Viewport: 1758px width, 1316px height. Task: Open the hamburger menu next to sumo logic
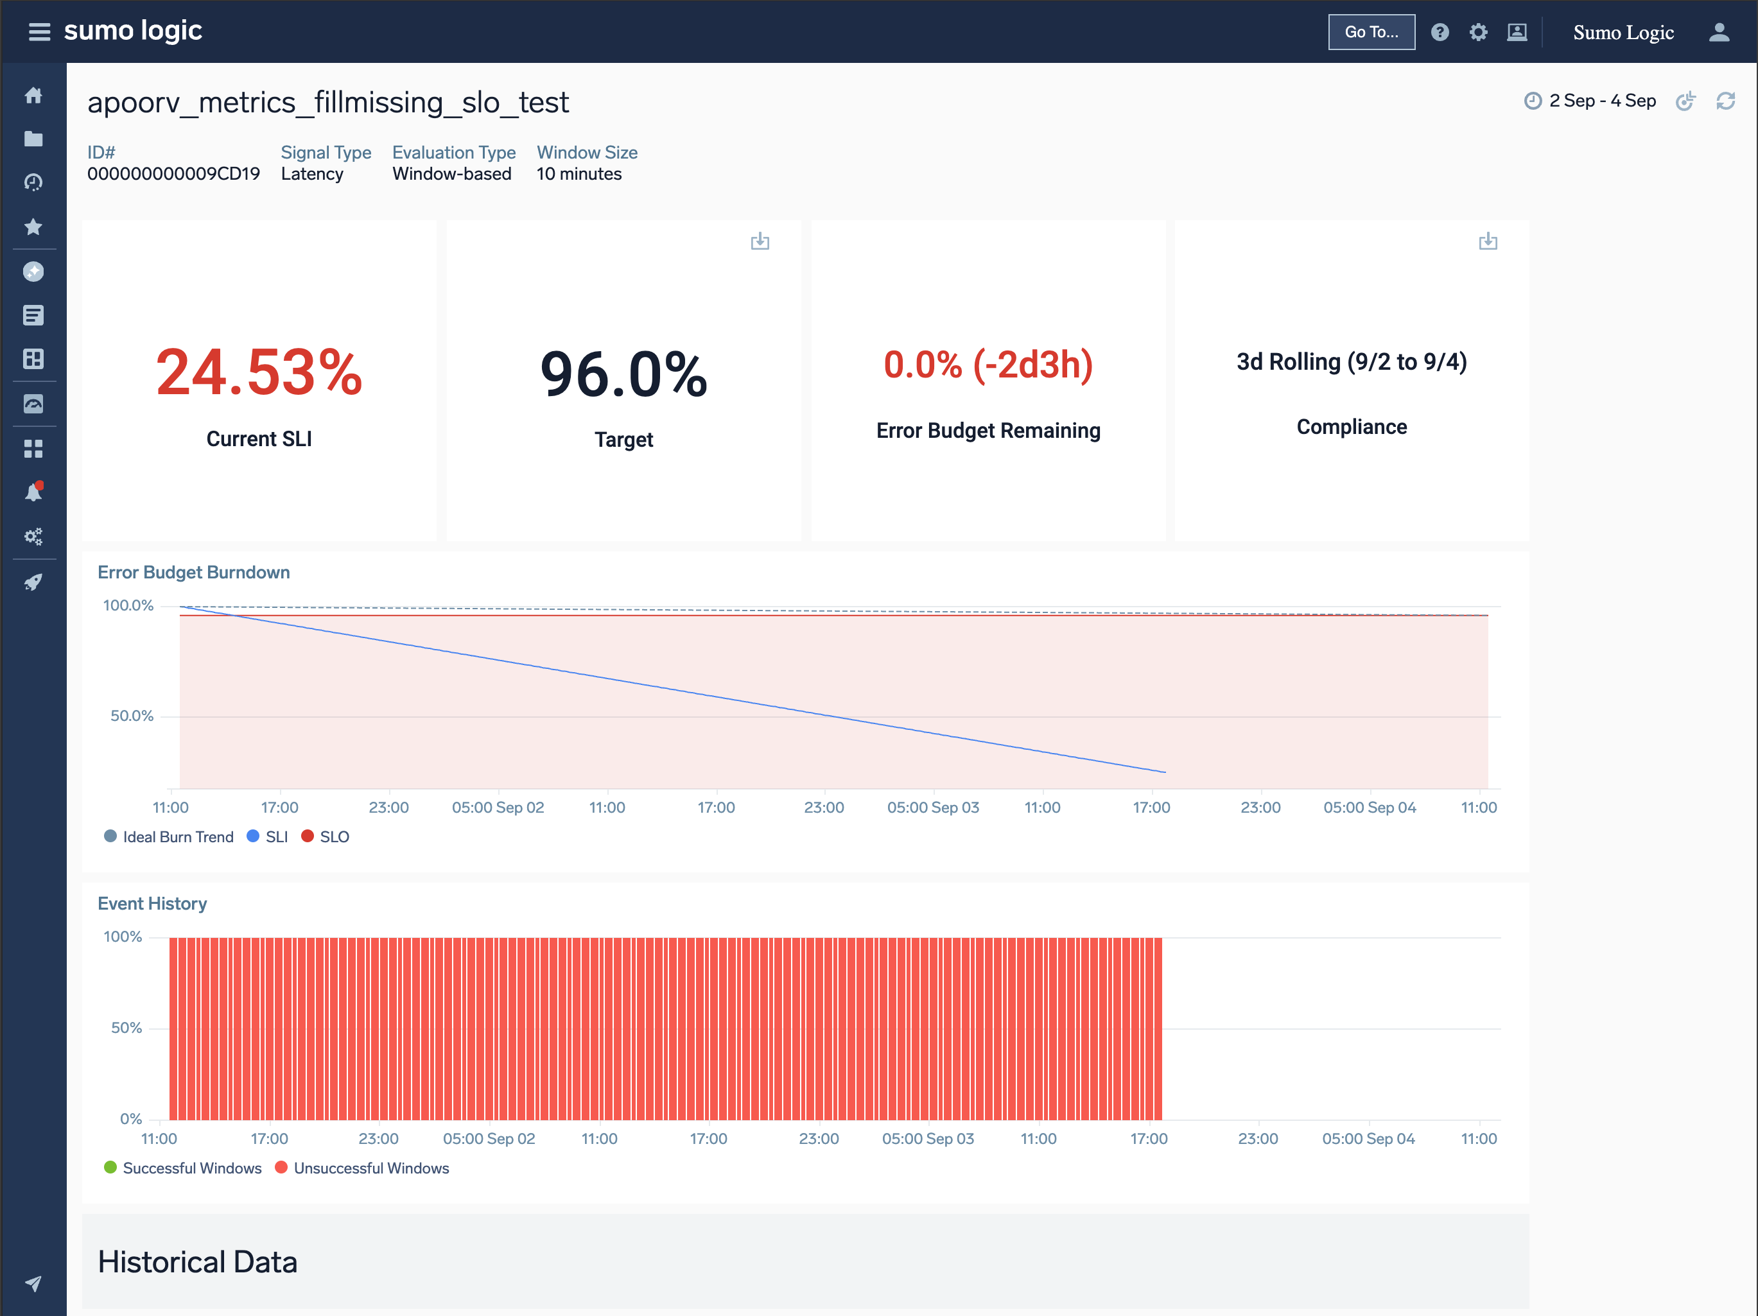click(x=39, y=32)
